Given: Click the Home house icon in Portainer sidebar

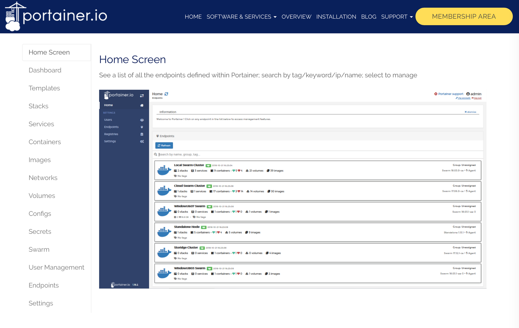Looking at the screenshot, I should [142, 105].
